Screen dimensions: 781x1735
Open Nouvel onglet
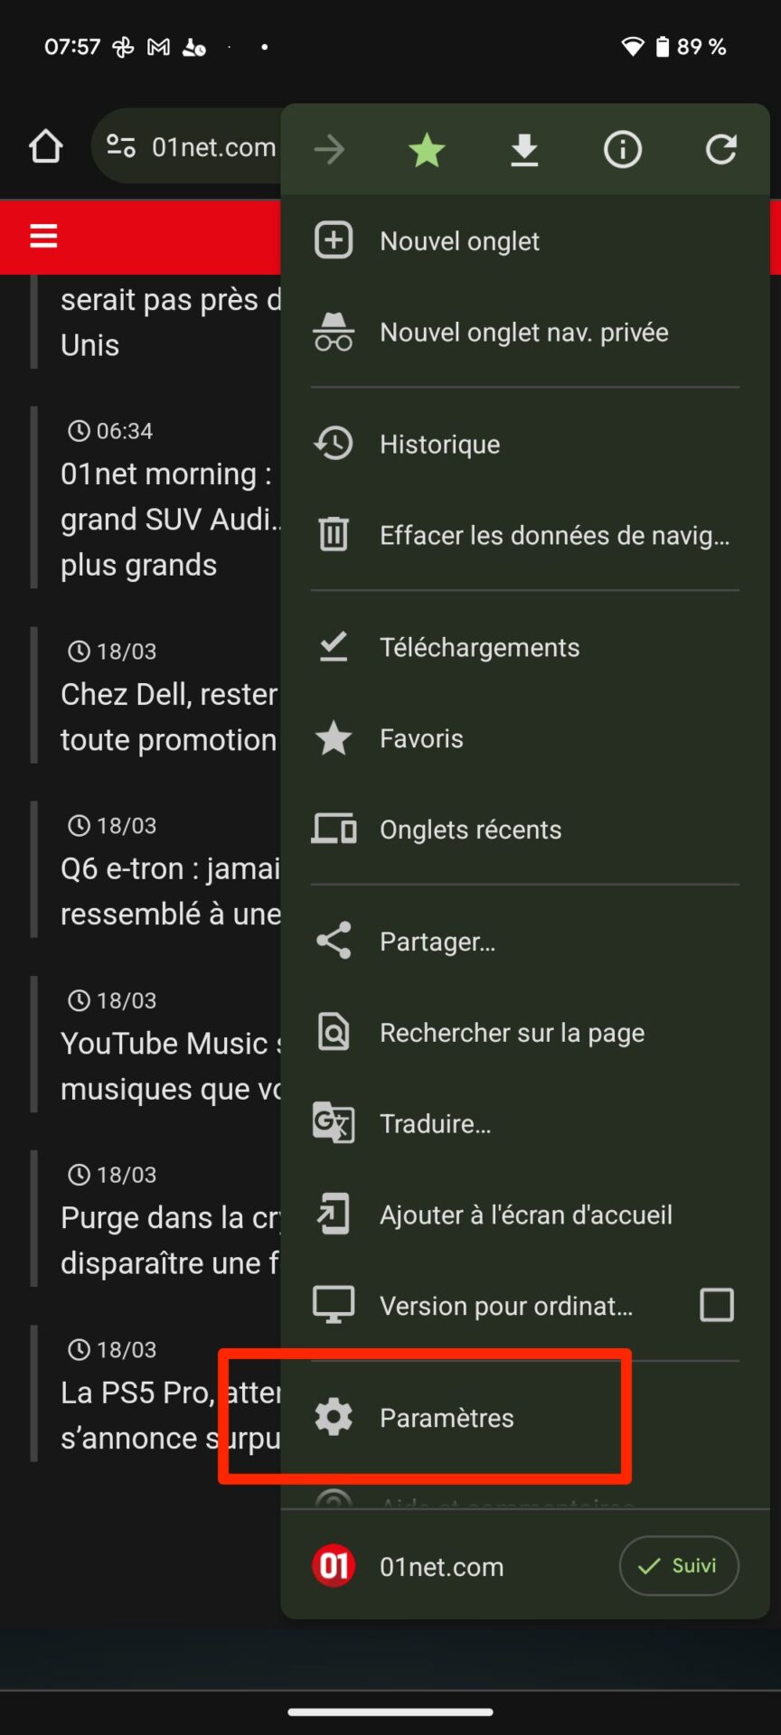click(x=525, y=241)
